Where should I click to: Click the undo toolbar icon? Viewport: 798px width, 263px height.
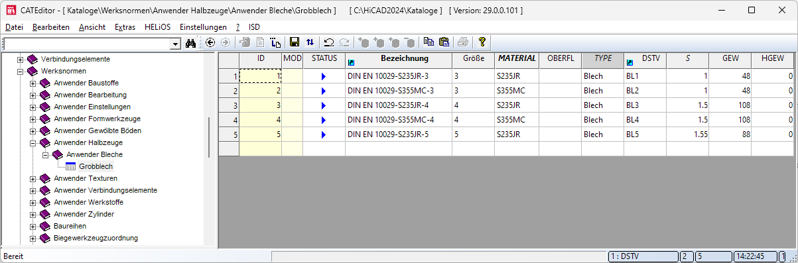(329, 42)
